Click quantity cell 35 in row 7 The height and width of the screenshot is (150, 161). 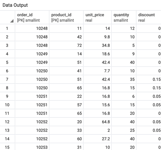point(124,79)
